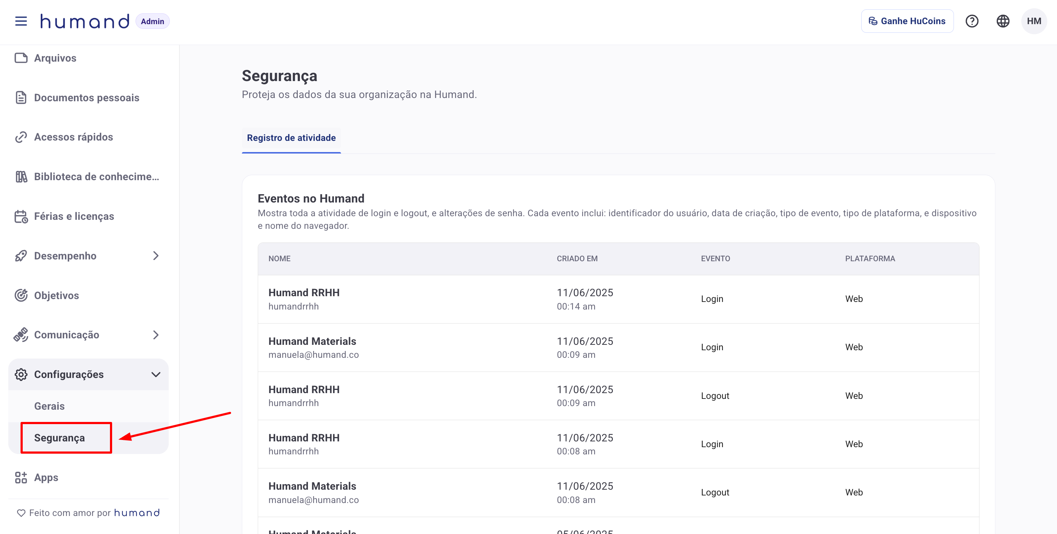This screenshot has width=1057, height=534.
Task: Select Humand RRHH Logout row at 00:09 am
Action: 618,396
